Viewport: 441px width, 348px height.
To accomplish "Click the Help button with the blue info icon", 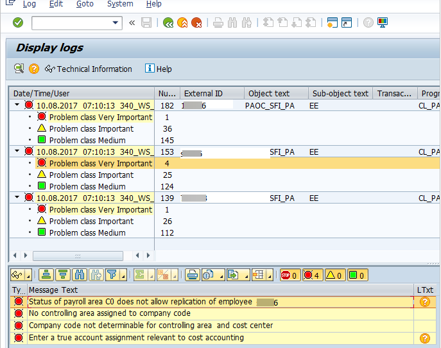I will (158, 69).
